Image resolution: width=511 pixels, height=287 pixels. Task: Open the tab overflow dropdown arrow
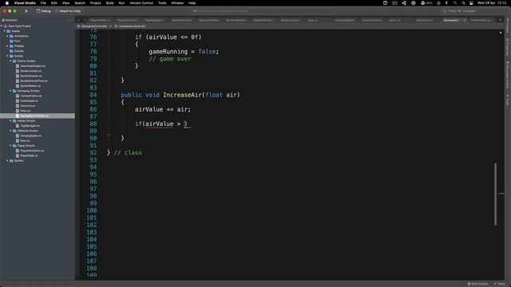coord(501,20)
